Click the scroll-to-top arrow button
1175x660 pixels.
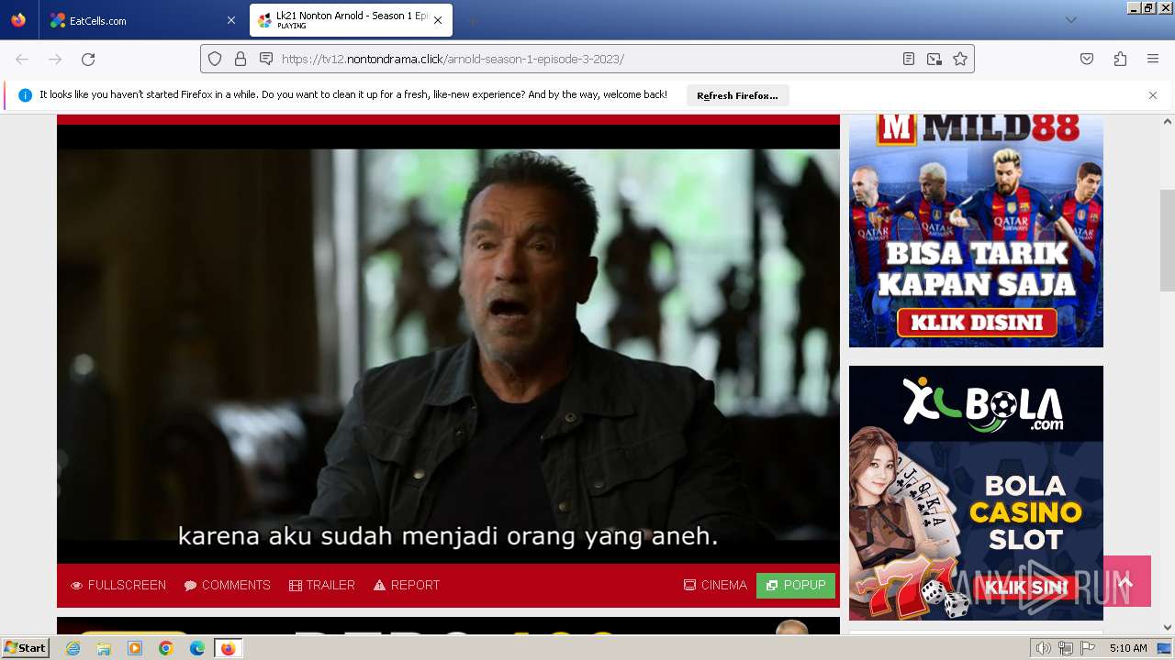pyautogui.click(x=1126, y=581)
